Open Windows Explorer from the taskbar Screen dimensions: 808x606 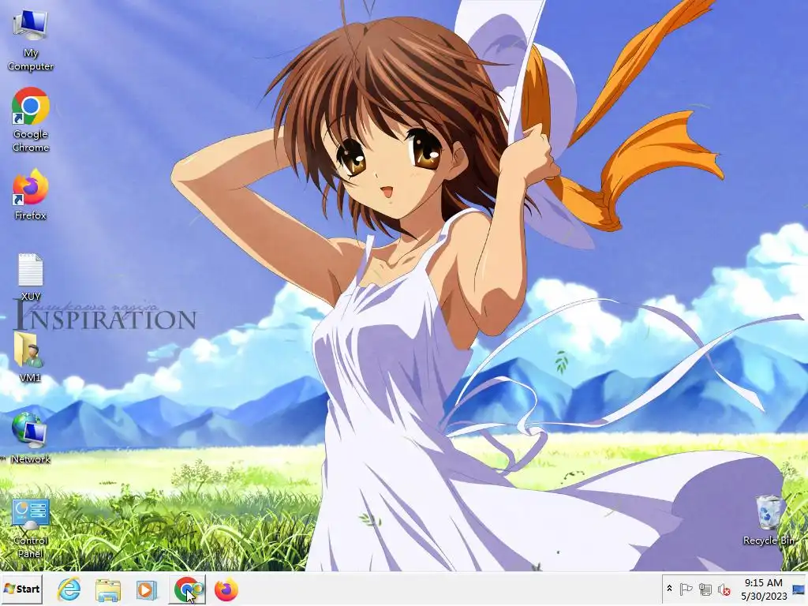[108, 589]
